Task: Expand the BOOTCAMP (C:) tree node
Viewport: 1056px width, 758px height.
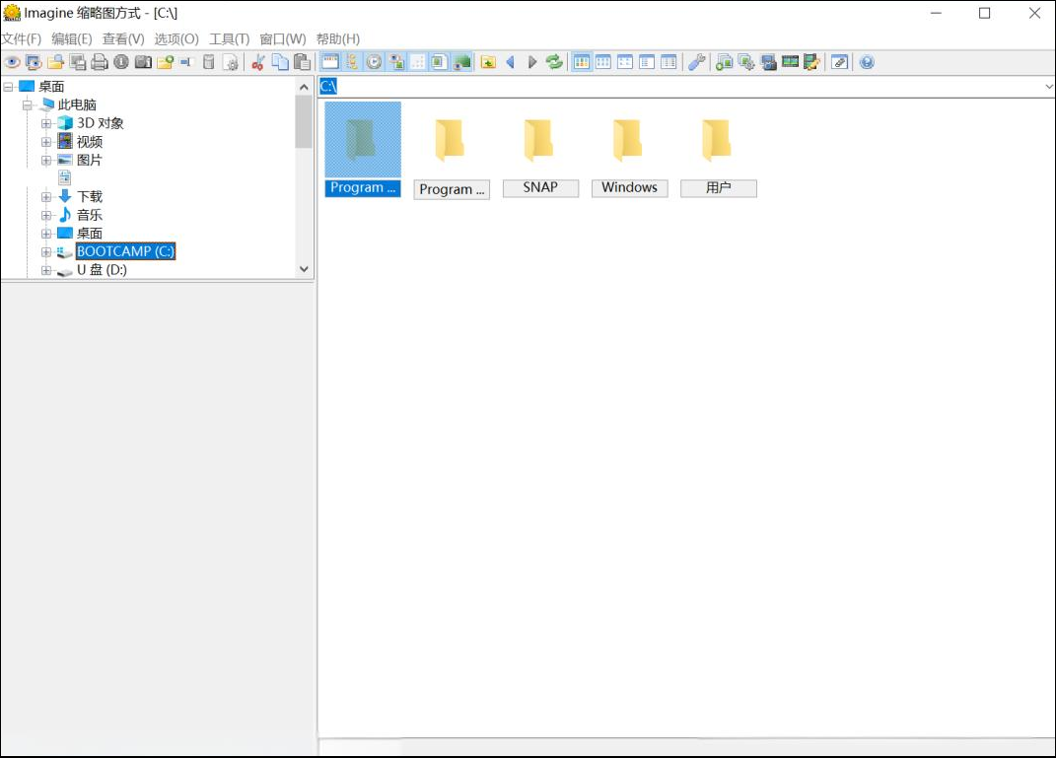Action: pos(45,251)
